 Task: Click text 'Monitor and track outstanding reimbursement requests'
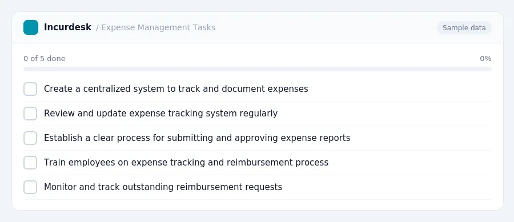point(163,187)
